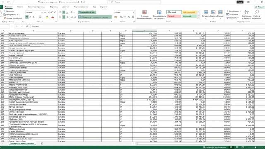
Task: Open the text orientation options
Action: [72, 12]
